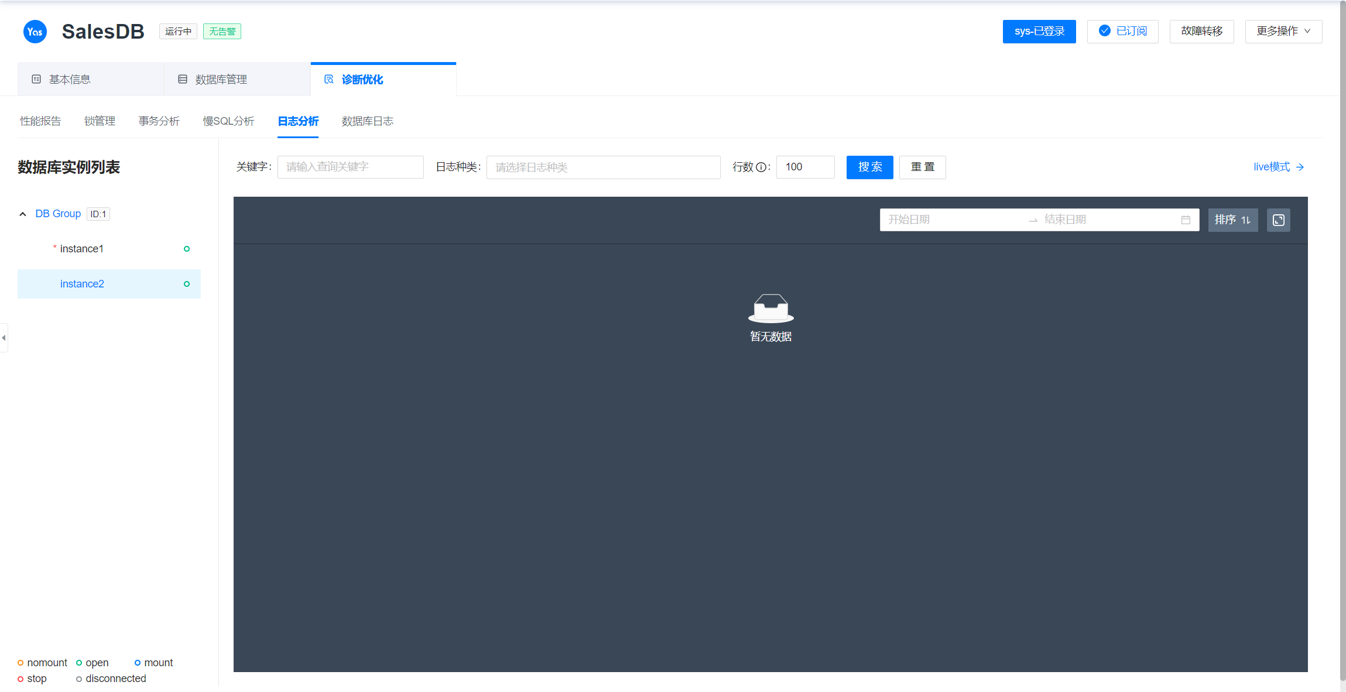
Task: Open the 更多操作 dropdown menu
Action: (x=1283, y=32)
